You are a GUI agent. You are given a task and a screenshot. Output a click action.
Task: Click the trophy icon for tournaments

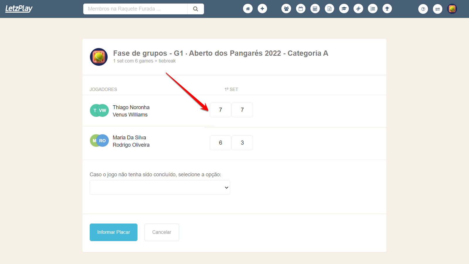387,9
